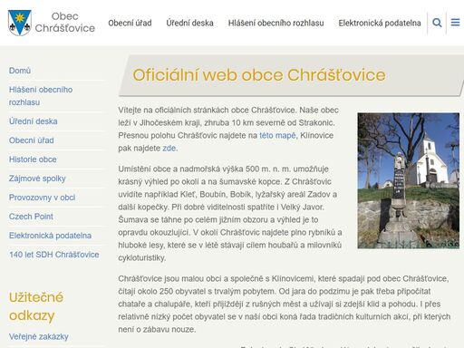Follow the 'této mapě' map link

pyautogui.click(x=277, y=135)
